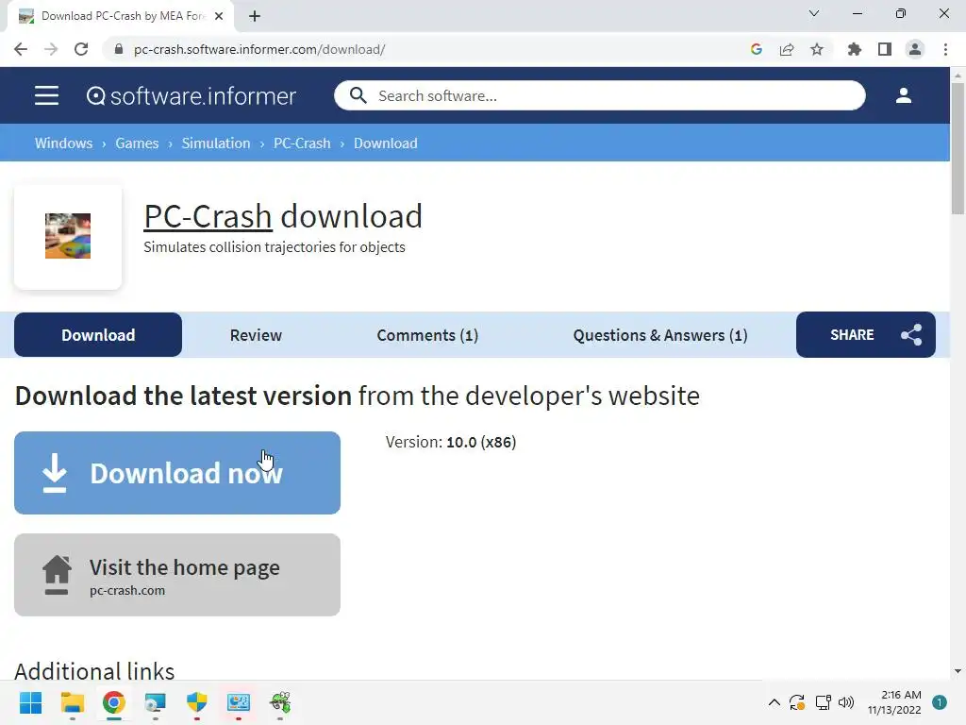966x725 pixels.
Task: Click the Download breadcrumb link
Action: [x=385, y=143]
